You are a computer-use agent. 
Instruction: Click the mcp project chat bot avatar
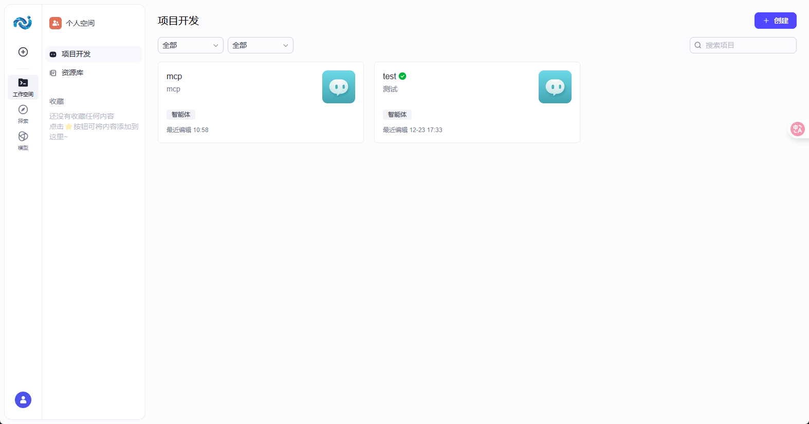pos(338,87)
